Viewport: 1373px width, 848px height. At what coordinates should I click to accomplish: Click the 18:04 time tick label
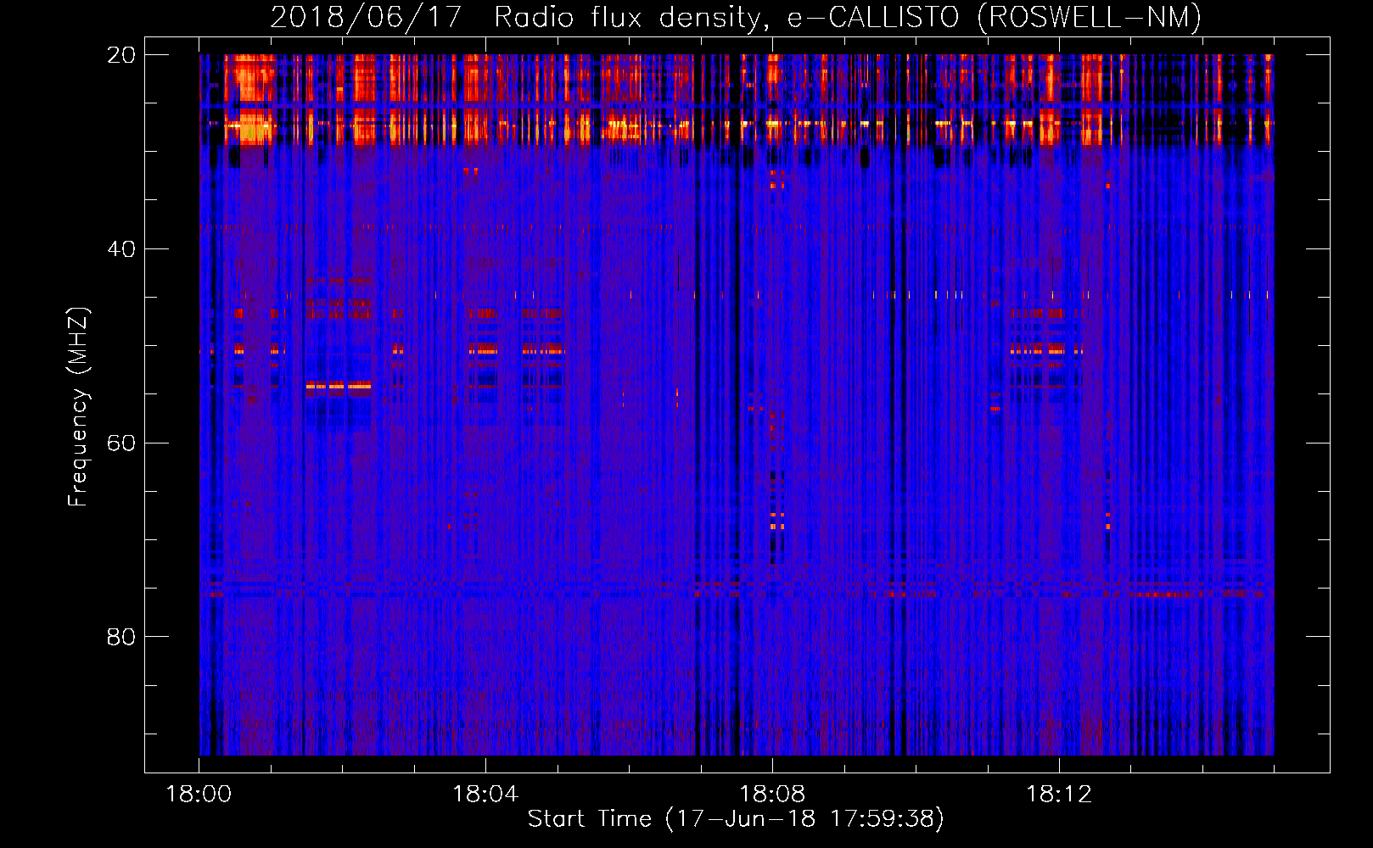click(485, 795)
